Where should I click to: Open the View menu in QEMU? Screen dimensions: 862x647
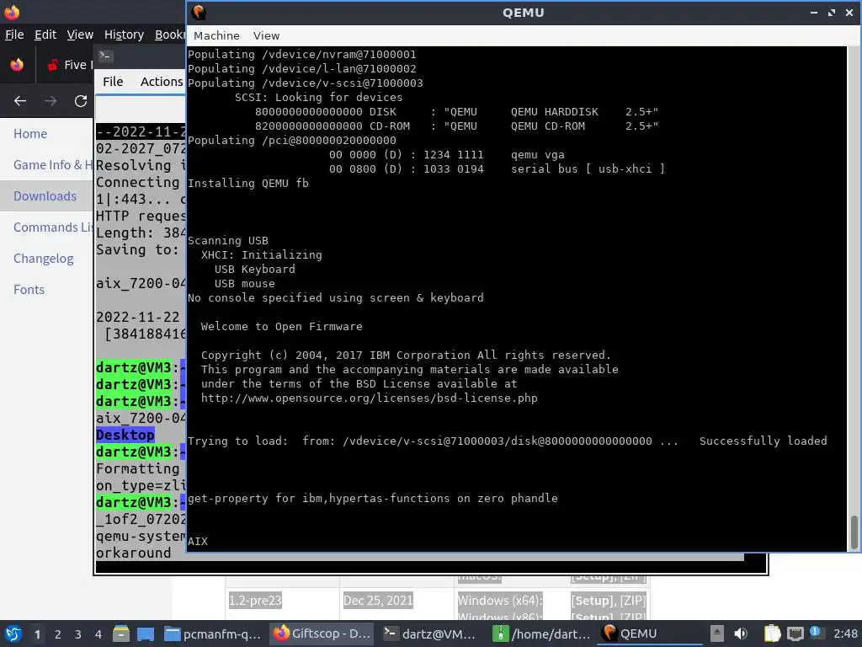(266, 35)
